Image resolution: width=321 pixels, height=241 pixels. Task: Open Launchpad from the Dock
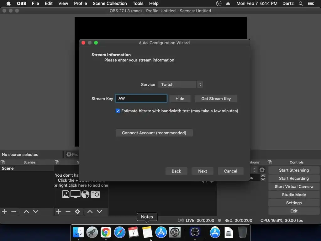(x=92, y=232)
